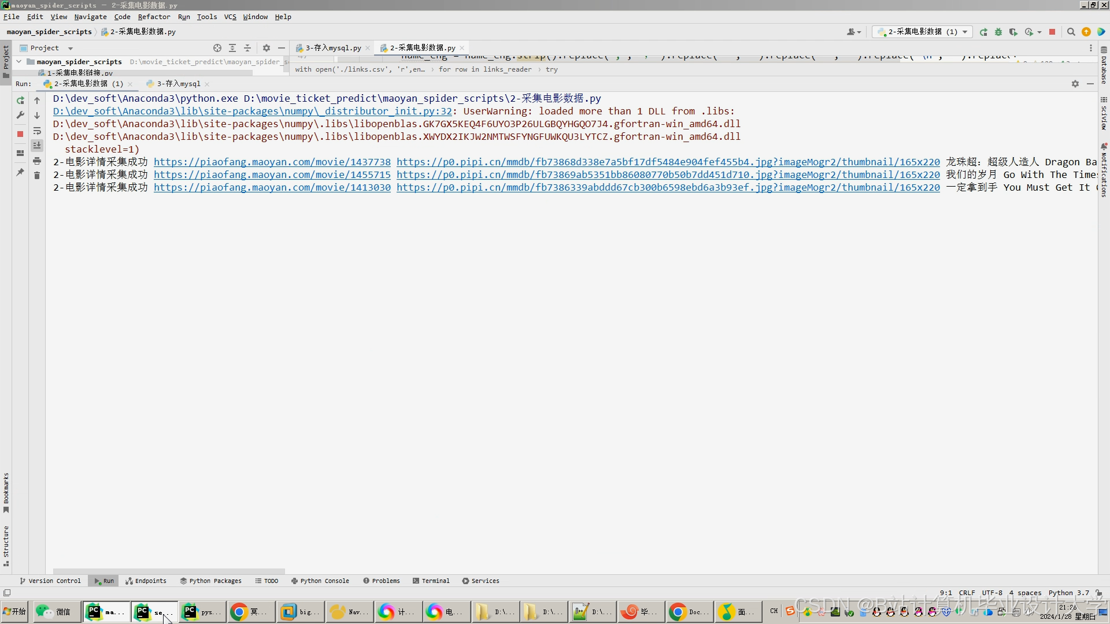Open Search Everywhere magnifier icon
This screenshot has height=624, width=1110.
pos(1071,32)
